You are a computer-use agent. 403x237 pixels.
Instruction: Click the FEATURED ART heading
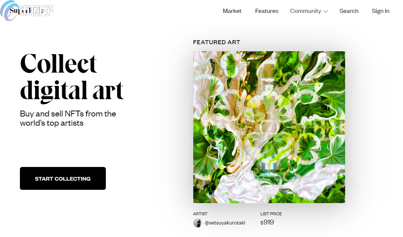[216, 42]
